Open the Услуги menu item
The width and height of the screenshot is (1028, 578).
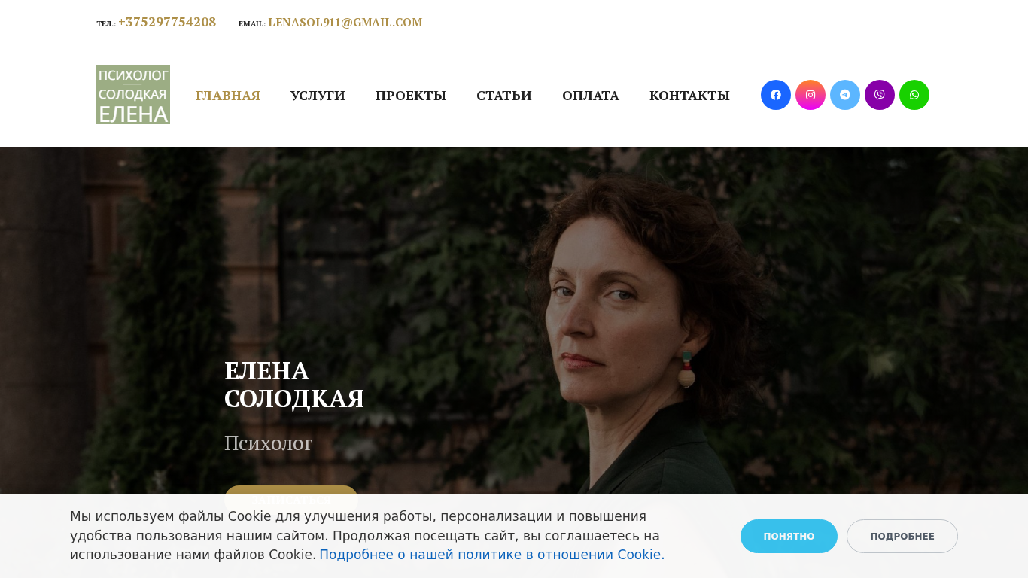coord(318,96)
